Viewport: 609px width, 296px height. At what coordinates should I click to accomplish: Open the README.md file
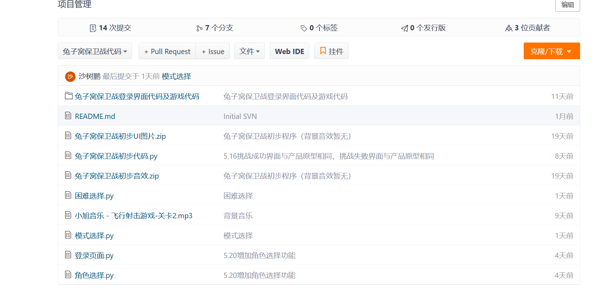[x=95, y=116]
